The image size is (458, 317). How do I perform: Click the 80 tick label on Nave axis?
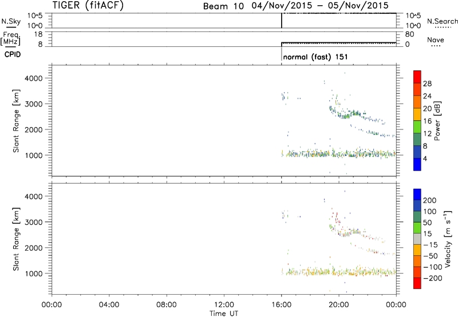pyautogui.click(x=409, y=34)
